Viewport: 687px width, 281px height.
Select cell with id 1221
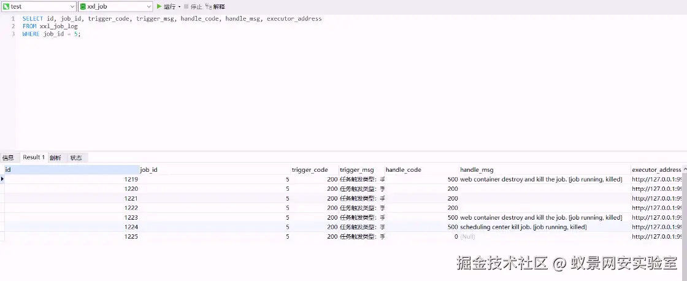(71, 199)
